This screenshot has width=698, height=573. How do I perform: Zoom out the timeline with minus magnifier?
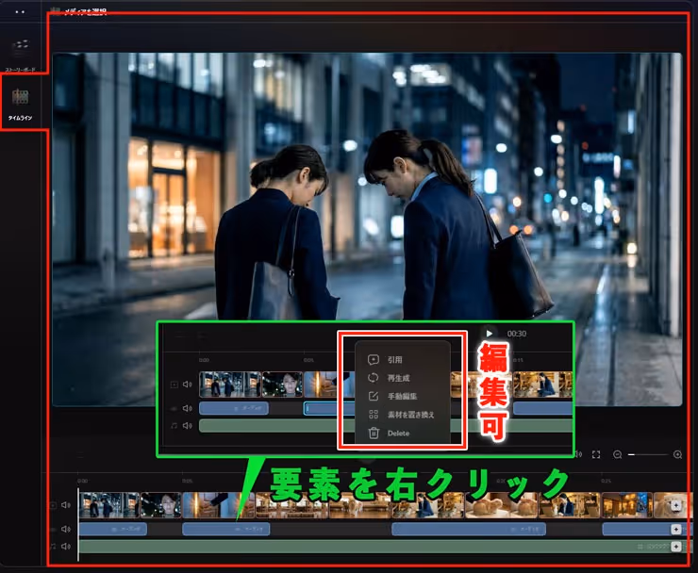pyautogui.click(x=618, y=454)
